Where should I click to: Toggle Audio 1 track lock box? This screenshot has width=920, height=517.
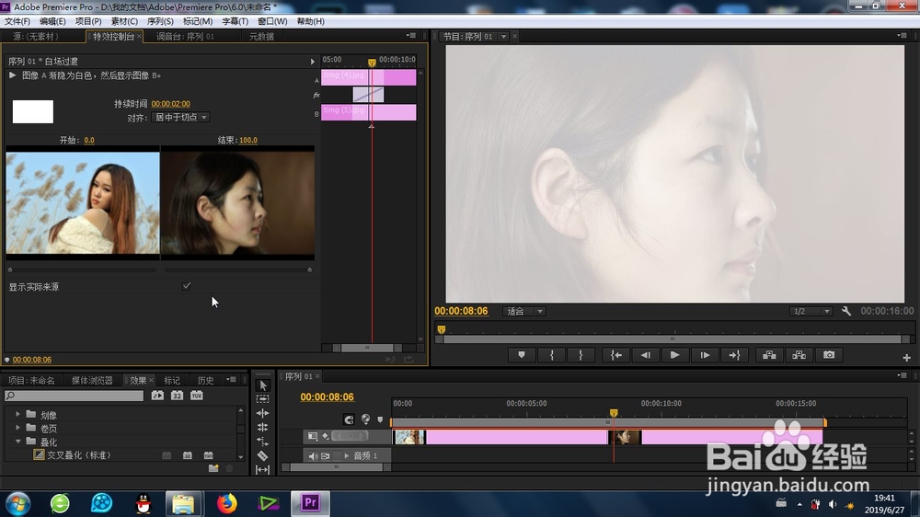click(x=337, y=456)
